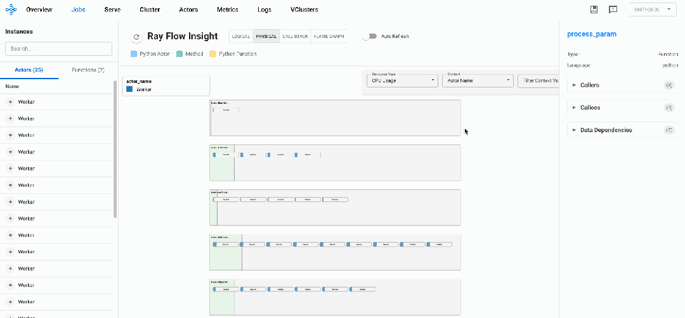This screenshot has height=318, width=685.
Task: Select the Actors (25) tab
Action: 29,70
